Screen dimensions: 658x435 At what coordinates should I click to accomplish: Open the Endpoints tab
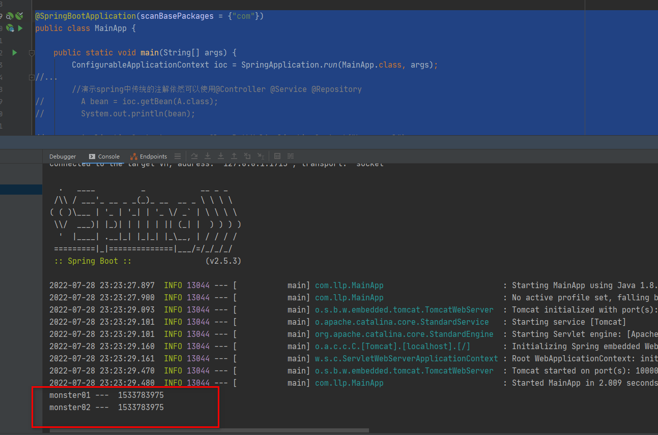pos(148,157)
